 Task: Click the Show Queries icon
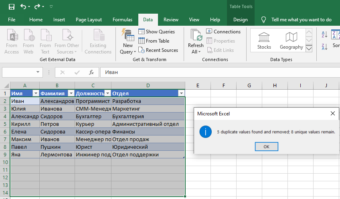pyautogui.click(x=142, y=32)
